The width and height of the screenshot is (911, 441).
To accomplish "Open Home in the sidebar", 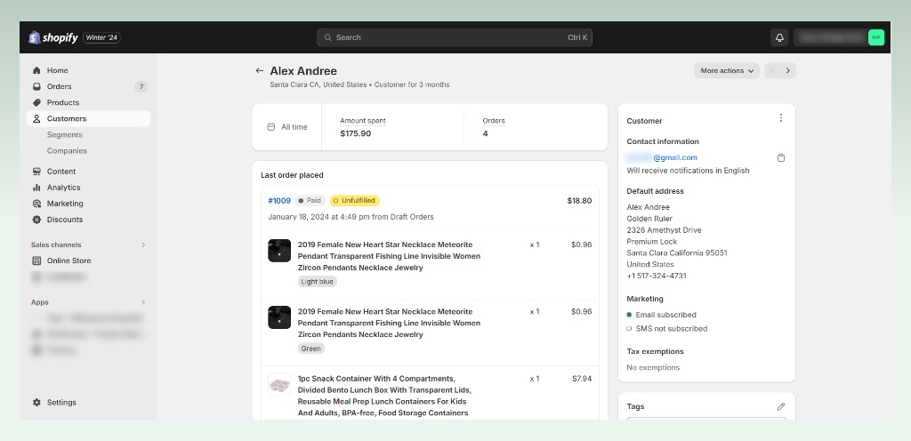I will (88, 70).
